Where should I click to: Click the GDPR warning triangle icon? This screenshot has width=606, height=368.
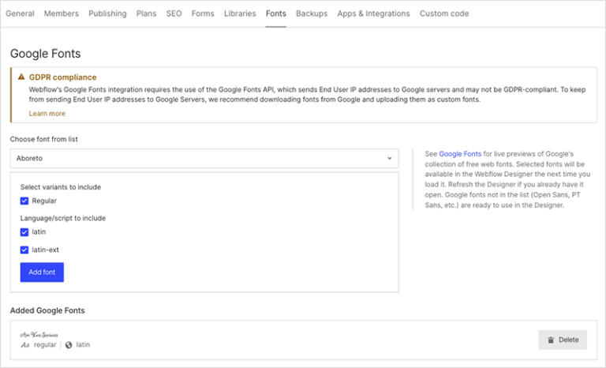22,77
